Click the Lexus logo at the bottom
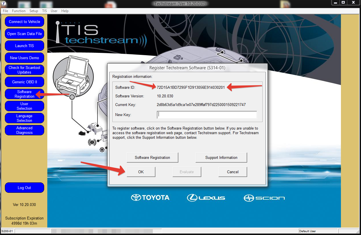 [x=206, y=198]
